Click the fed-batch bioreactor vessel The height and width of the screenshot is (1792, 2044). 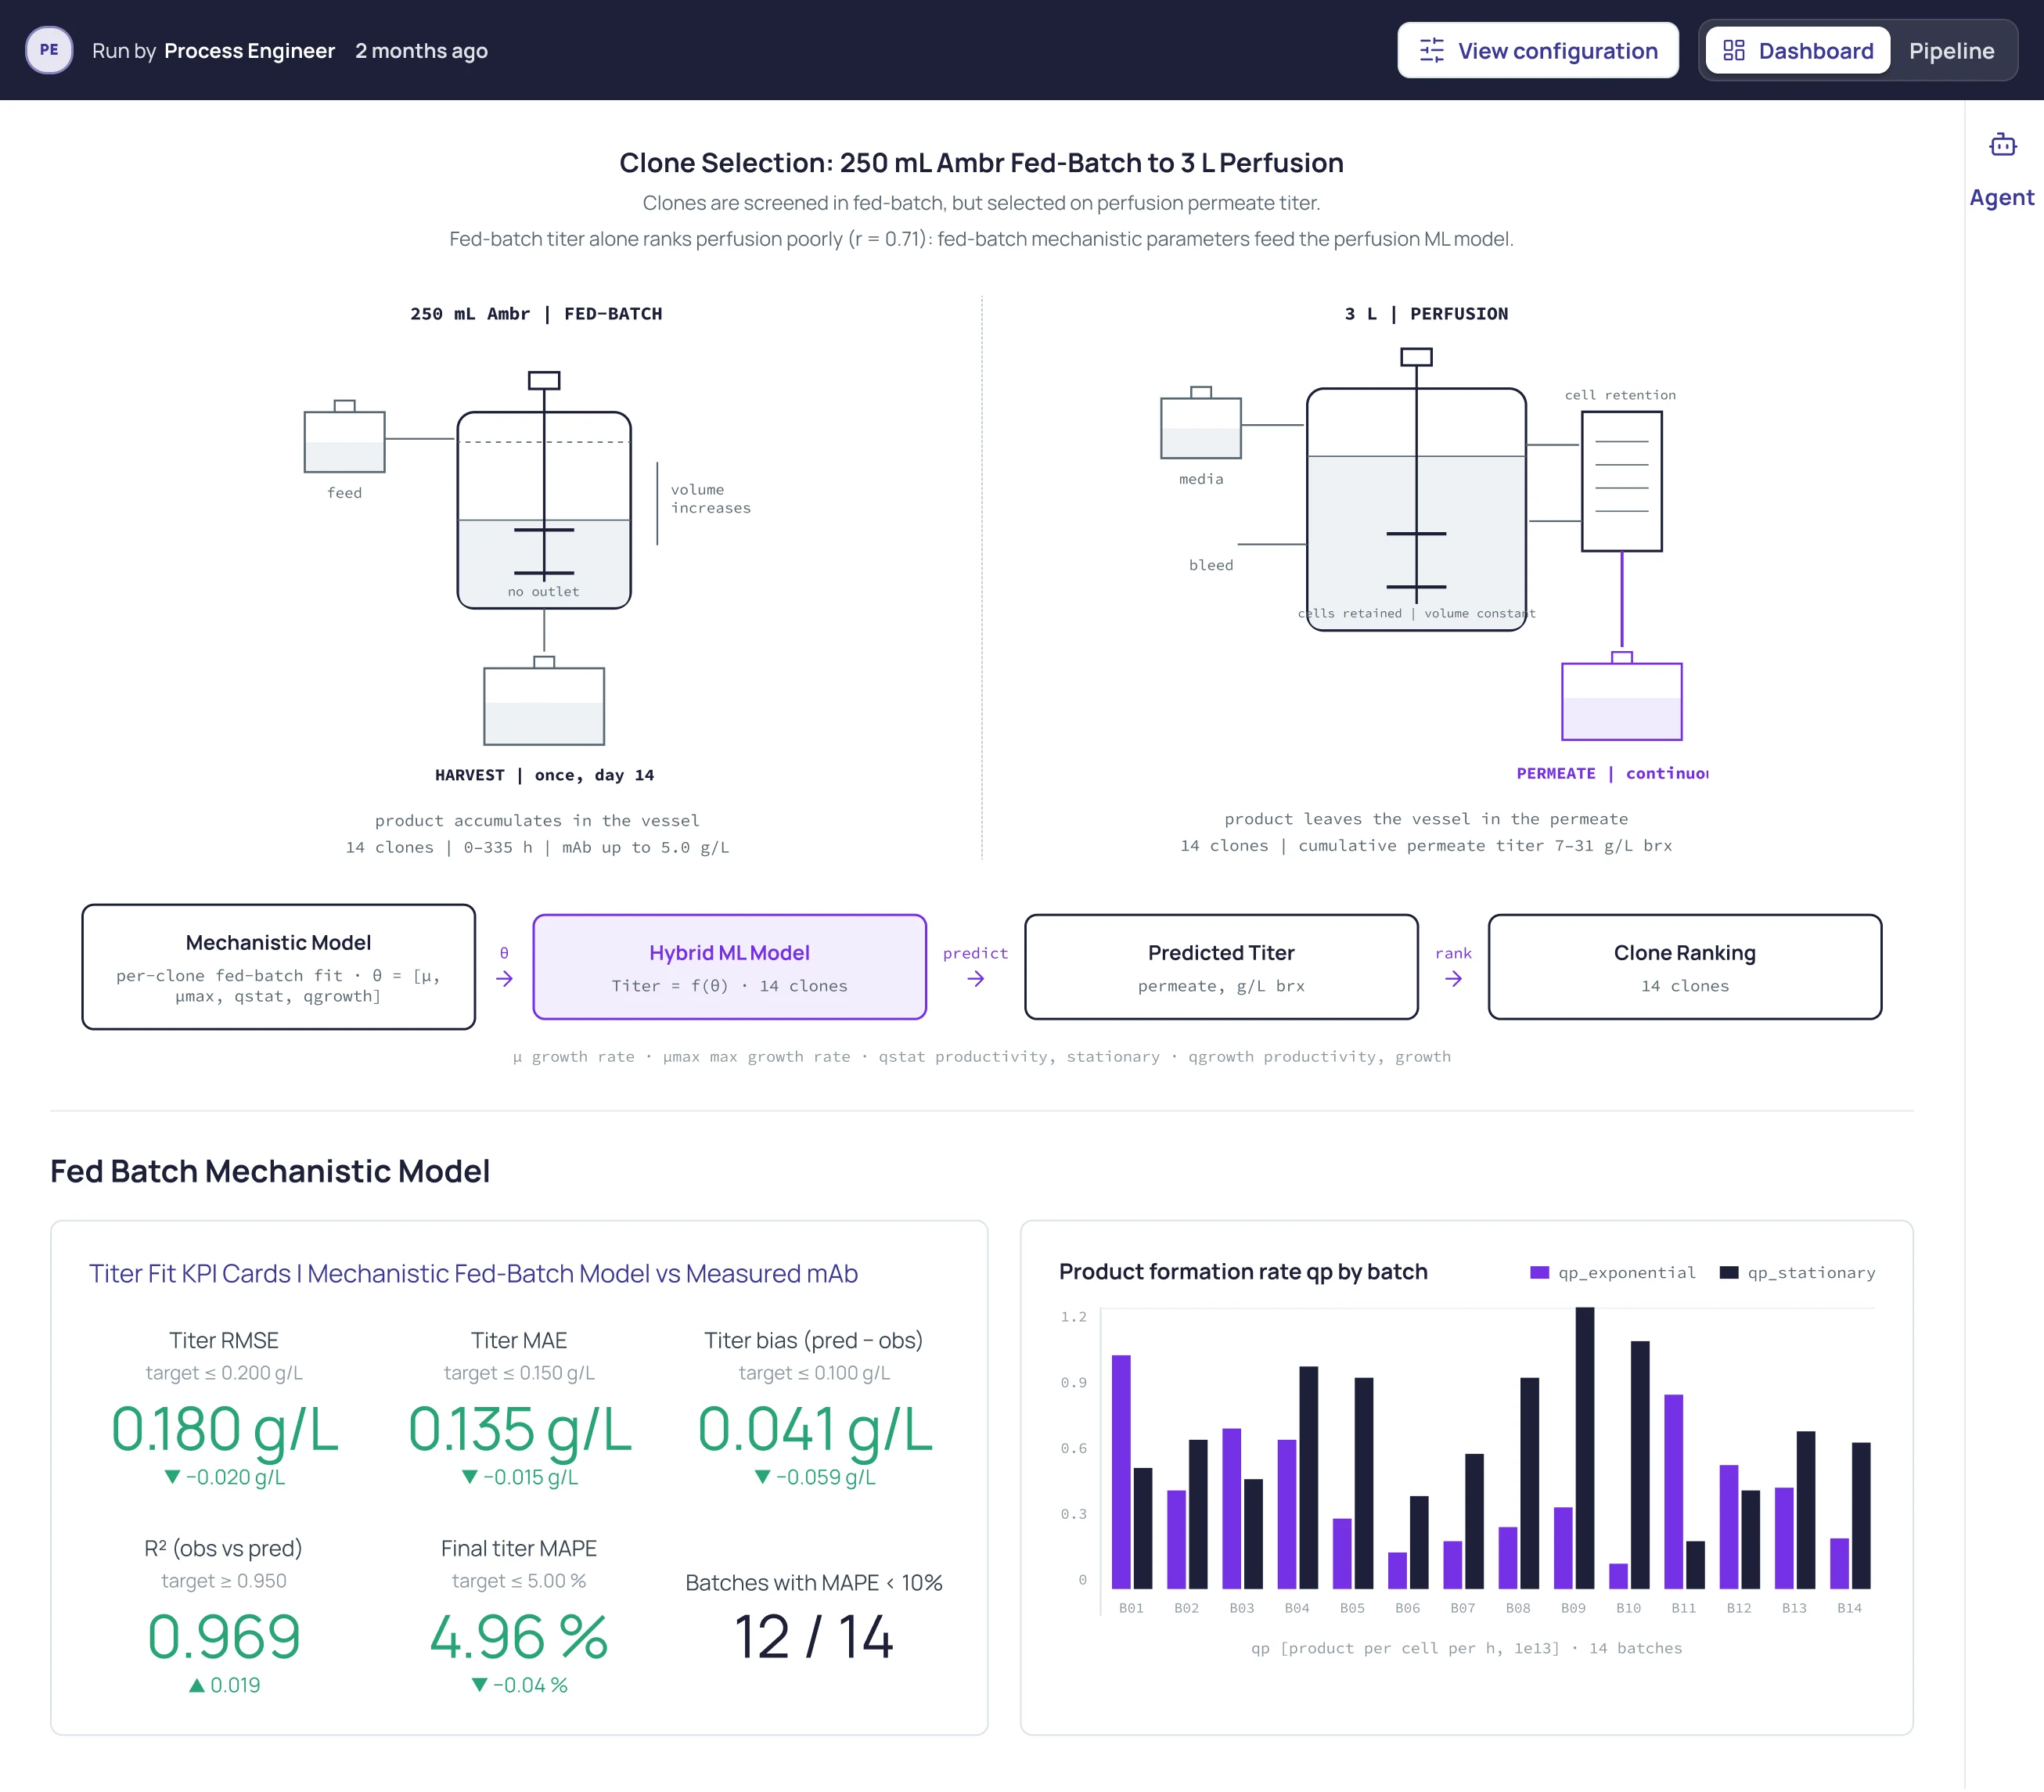pos(543,510)
